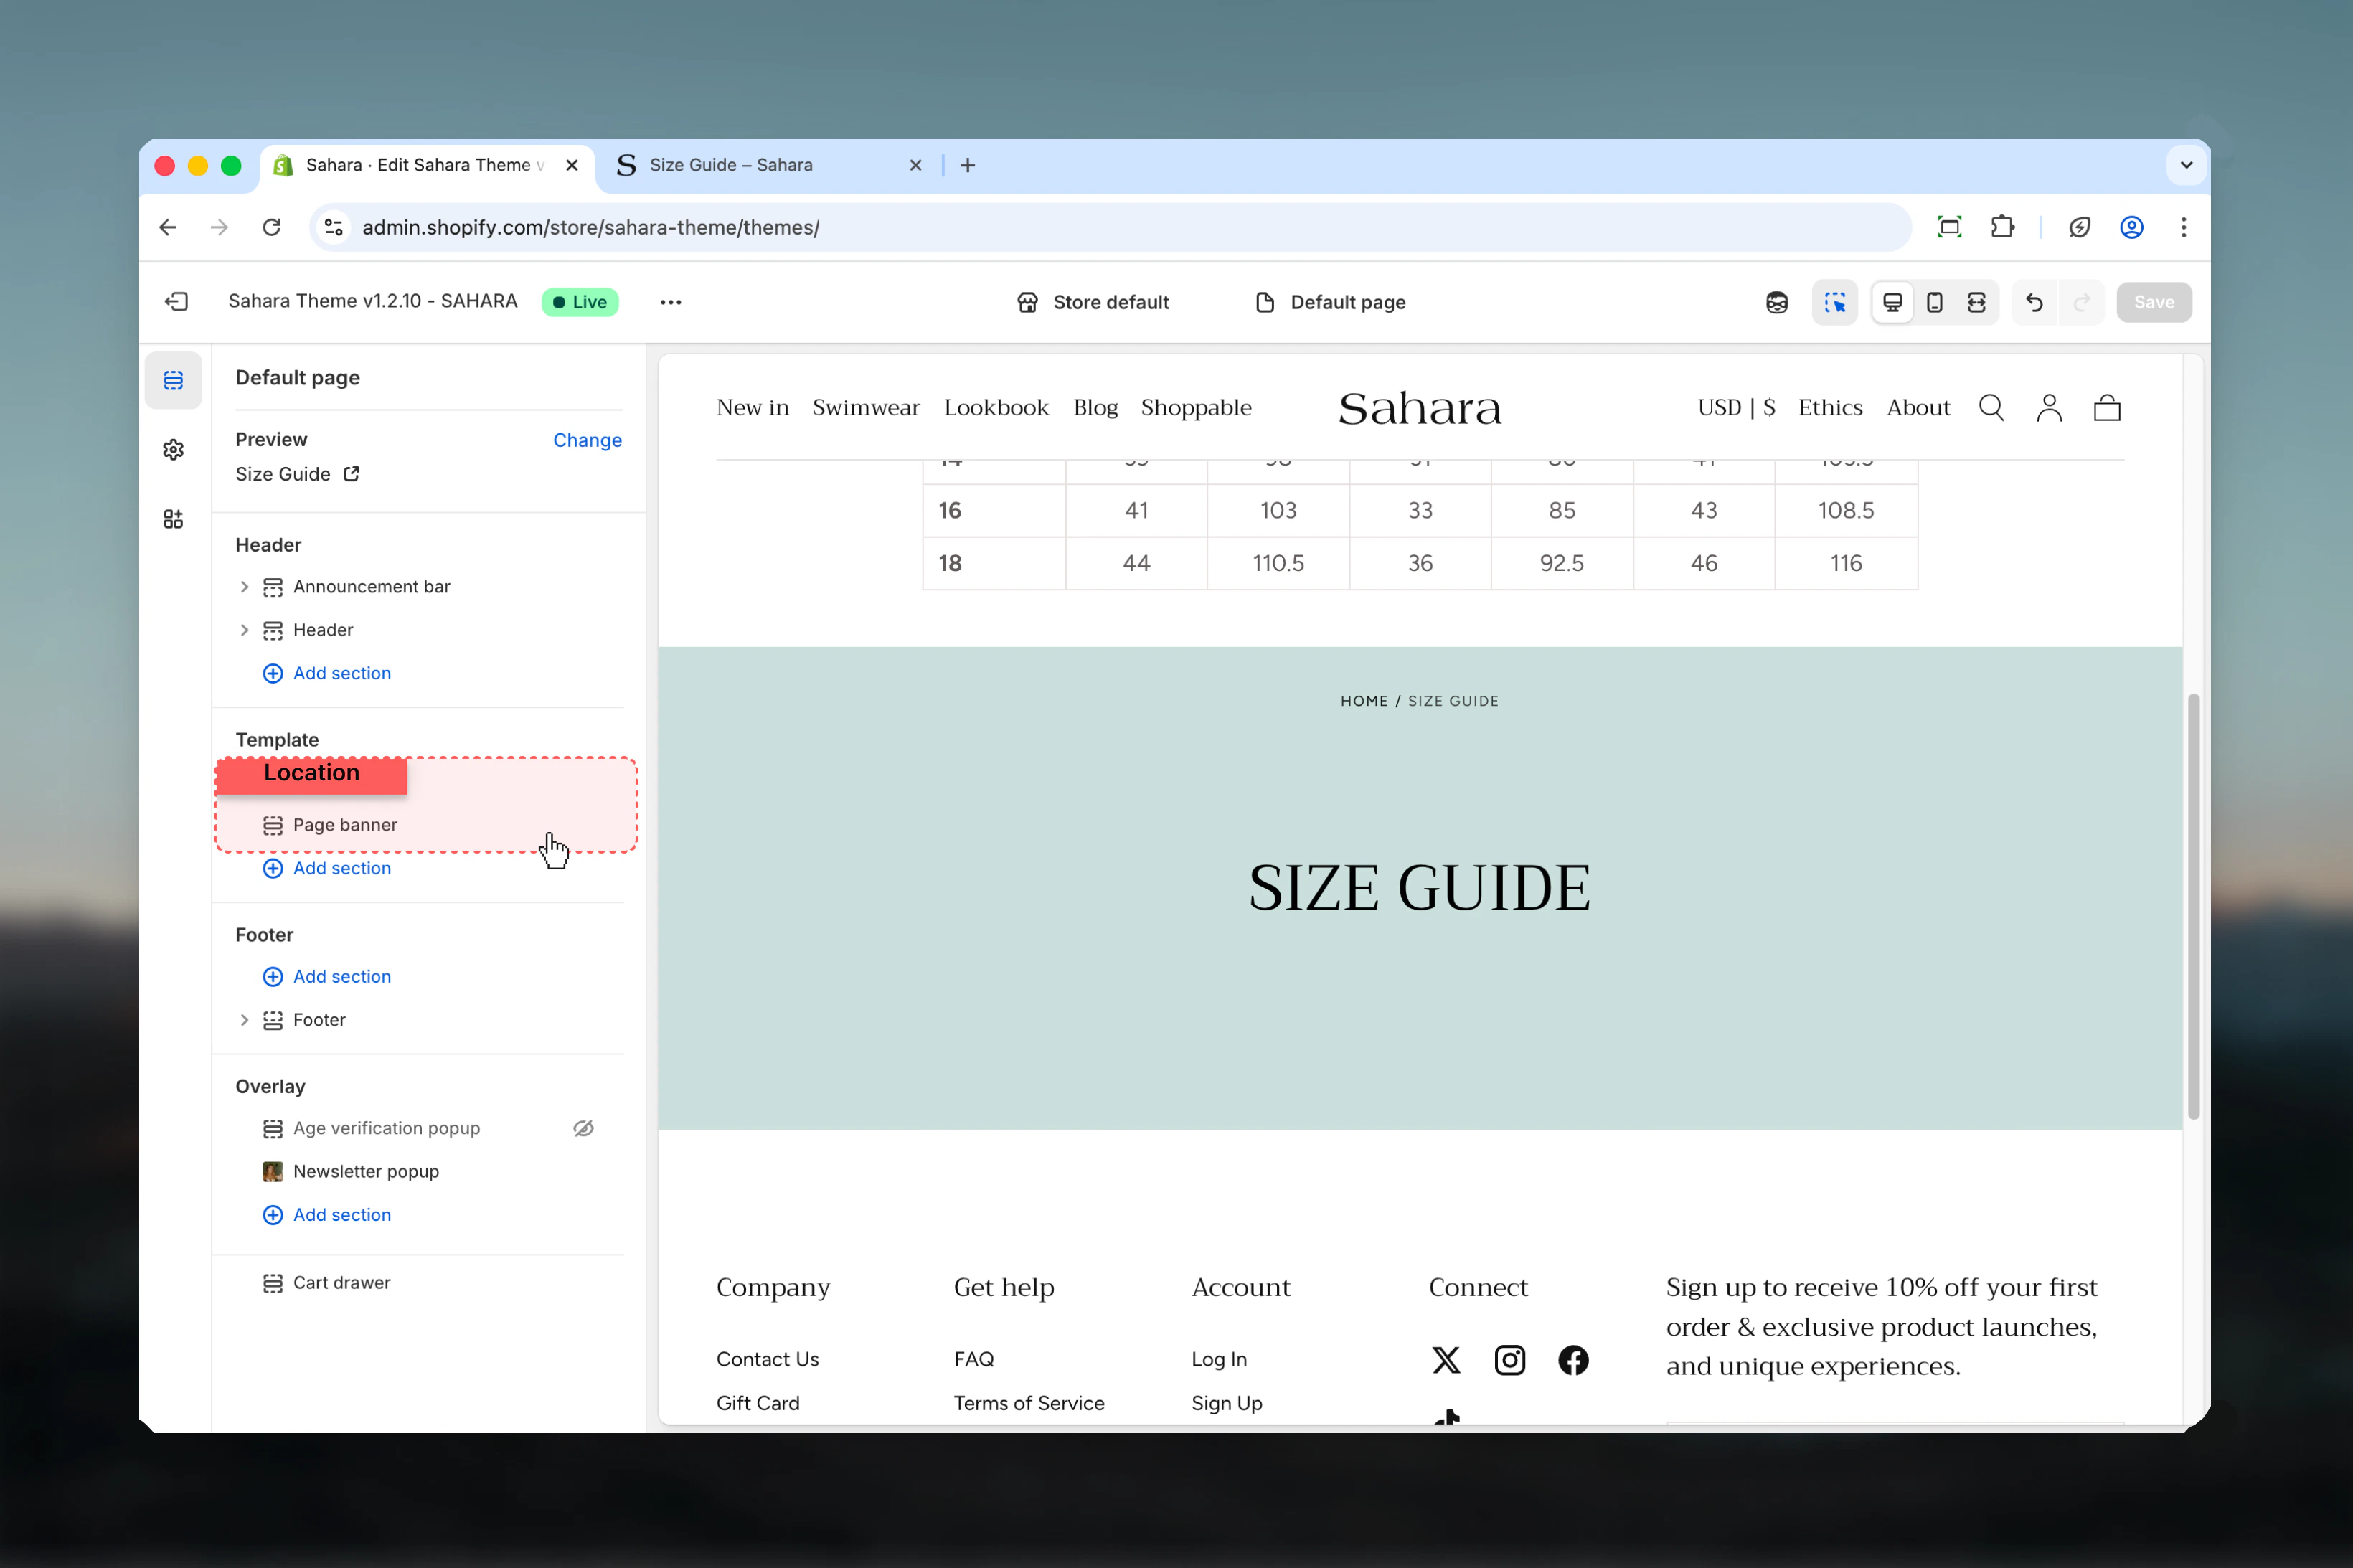
Task: Click the preview pane vertical scrollbar
Action: [2193, 906]
